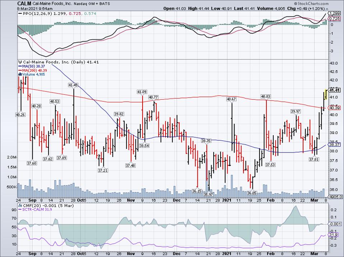The image size is (344, 257).
Task: Click the up arrow after the Chg value
Action: tap(327, 9)
